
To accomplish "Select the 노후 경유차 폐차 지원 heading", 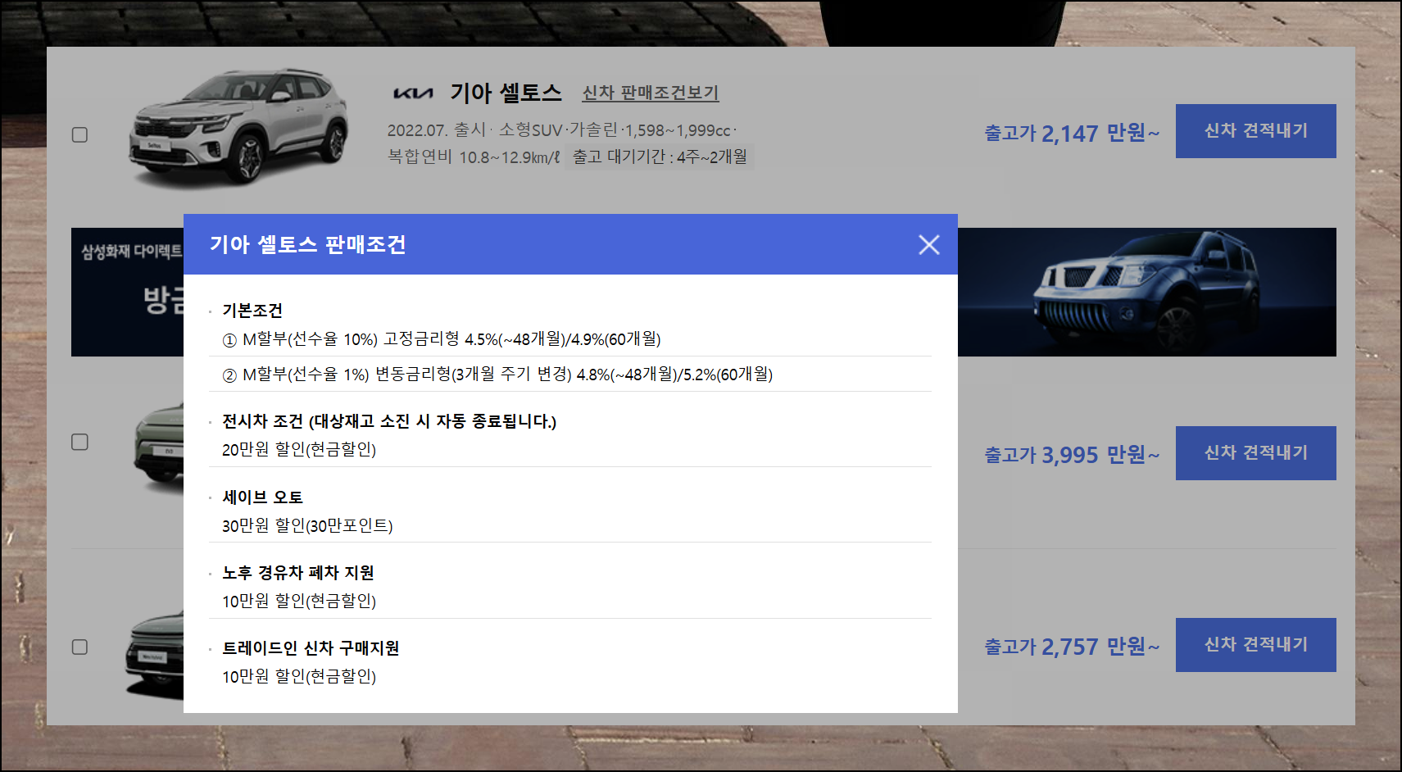I will (x=298, y=573).
